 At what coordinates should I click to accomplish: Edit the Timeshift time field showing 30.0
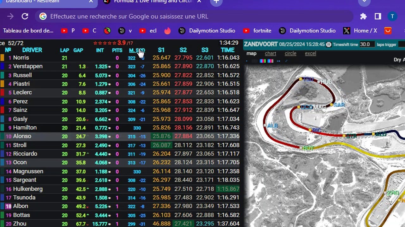tap(367, 44)
